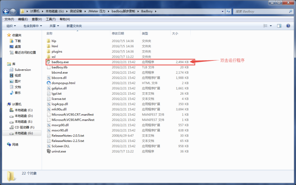Click the Forward navigation arrow button
296x185 pixels.
(x=13, y=11)
